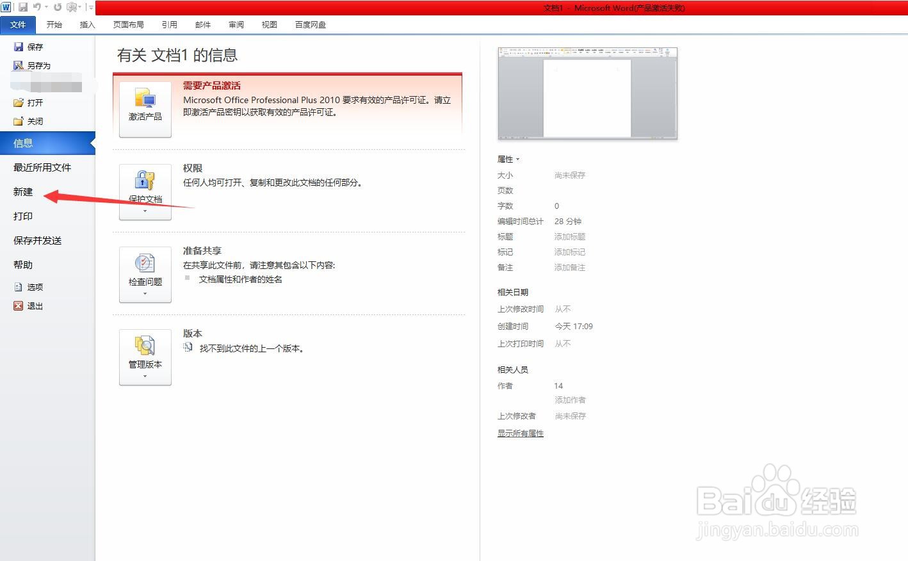Switch to the 引用 tab
The width and height of the screenshot is (908, 561).
[170, 24]
